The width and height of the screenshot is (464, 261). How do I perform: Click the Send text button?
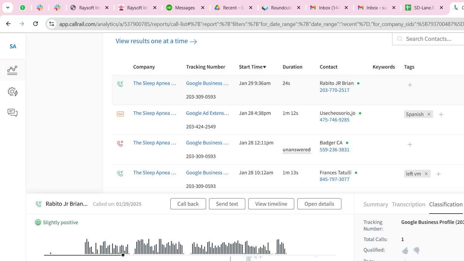[227, 204]
